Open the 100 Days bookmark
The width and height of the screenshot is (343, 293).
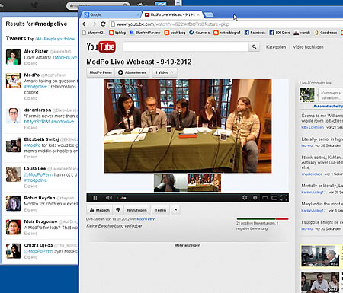tap(280, 33)
